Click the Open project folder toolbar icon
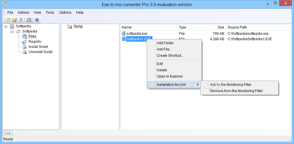294x144 pixels. pyautogui.click(x=15, y=20)
